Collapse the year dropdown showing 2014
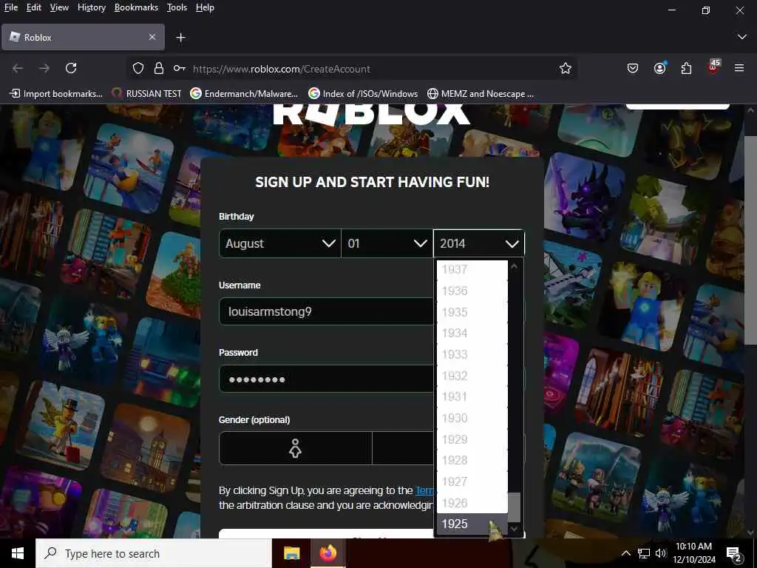 coord(479,243)
